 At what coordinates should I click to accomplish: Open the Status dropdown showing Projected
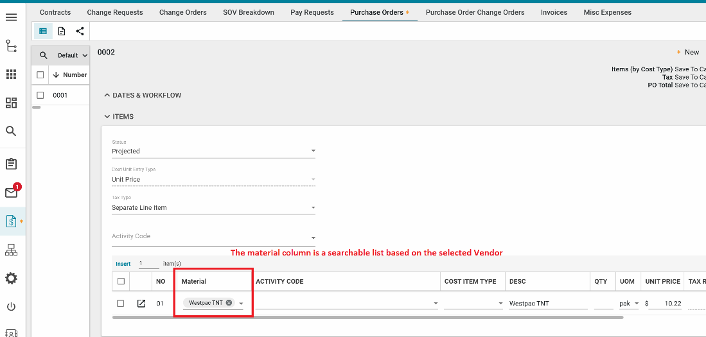pos(213,151)
